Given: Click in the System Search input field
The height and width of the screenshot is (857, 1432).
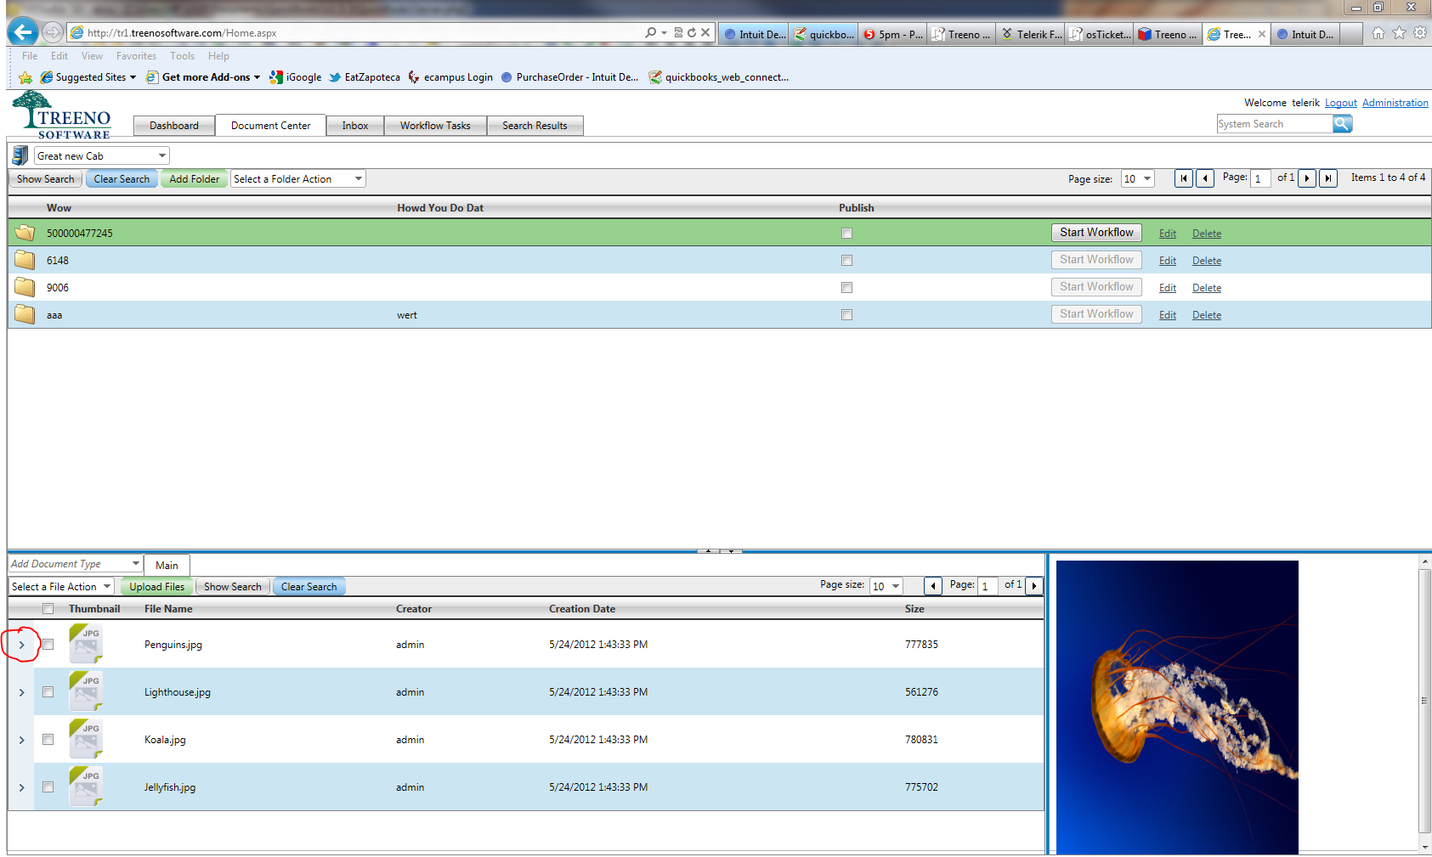Looking at the screenshot, I should coord(1275,124).
